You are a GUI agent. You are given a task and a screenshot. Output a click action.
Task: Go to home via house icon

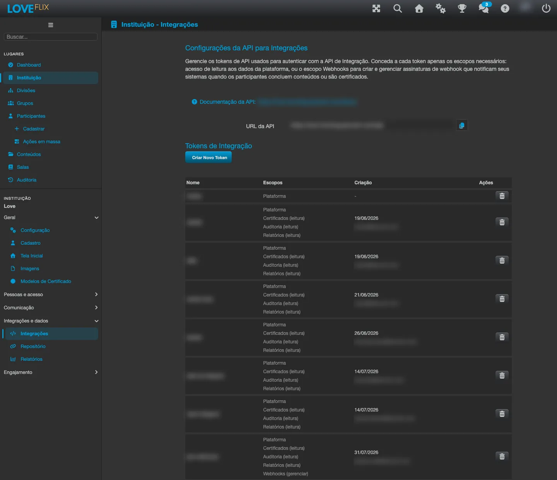(x=419, y=9)
